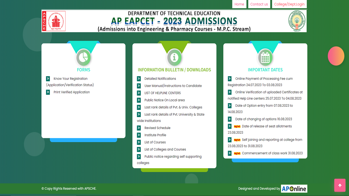Click the Forms pie chart icon
349x196 pixels.
point(83,57)
